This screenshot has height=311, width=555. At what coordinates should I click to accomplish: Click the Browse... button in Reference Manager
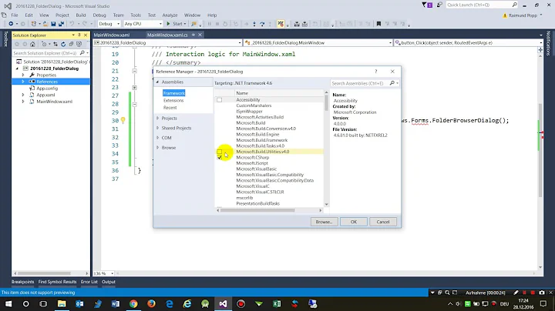pos(324,222)
